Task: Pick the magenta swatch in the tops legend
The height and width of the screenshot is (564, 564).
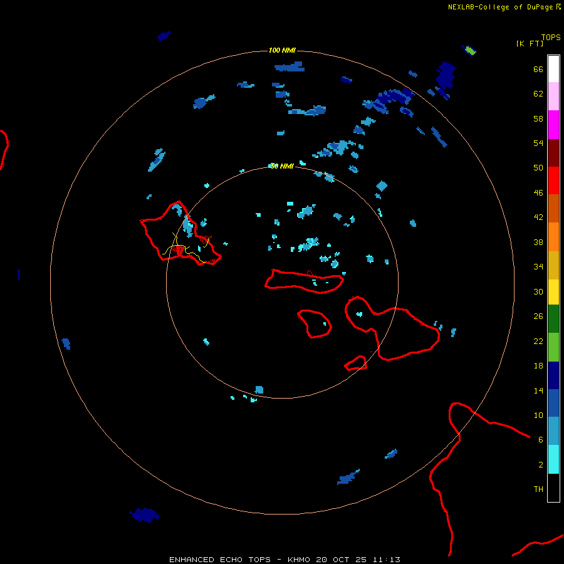Action: click(x=553, y=125)
